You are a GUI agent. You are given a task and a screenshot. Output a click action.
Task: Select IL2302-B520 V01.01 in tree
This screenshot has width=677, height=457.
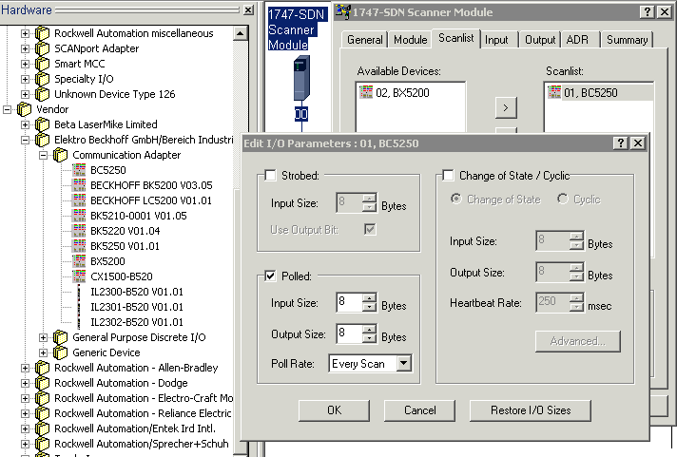tap(137, 322)
